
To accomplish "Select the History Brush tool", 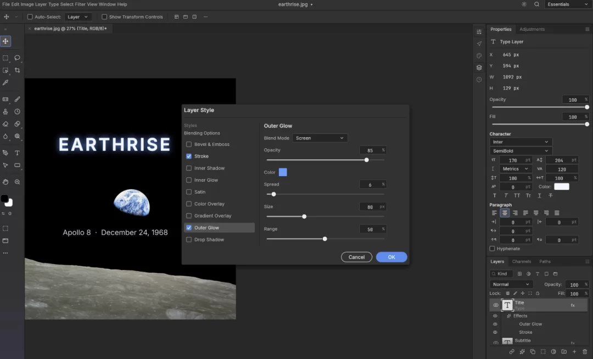I will [18, 111].
